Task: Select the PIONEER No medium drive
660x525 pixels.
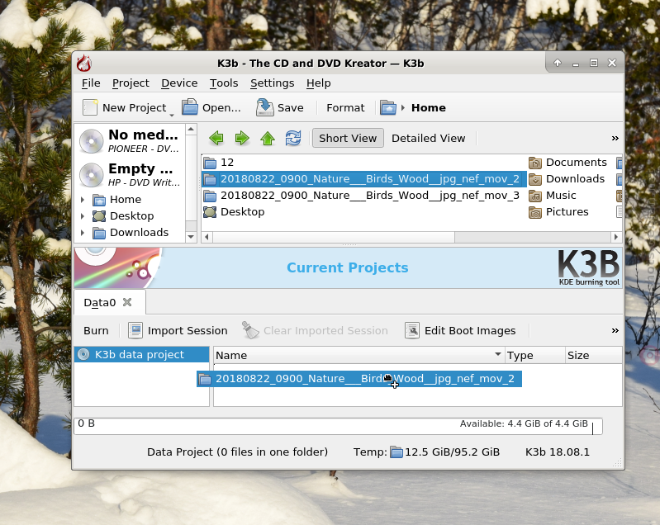Action: click(131, 140)
